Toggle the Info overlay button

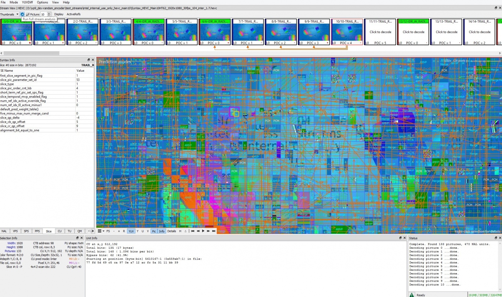click(162, 231)
